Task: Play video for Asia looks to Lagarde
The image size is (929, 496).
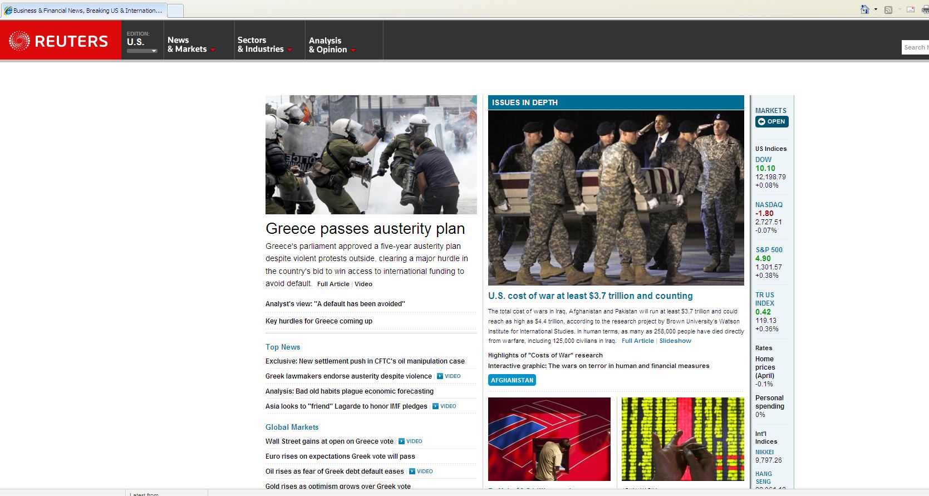Action: [444, 406]
